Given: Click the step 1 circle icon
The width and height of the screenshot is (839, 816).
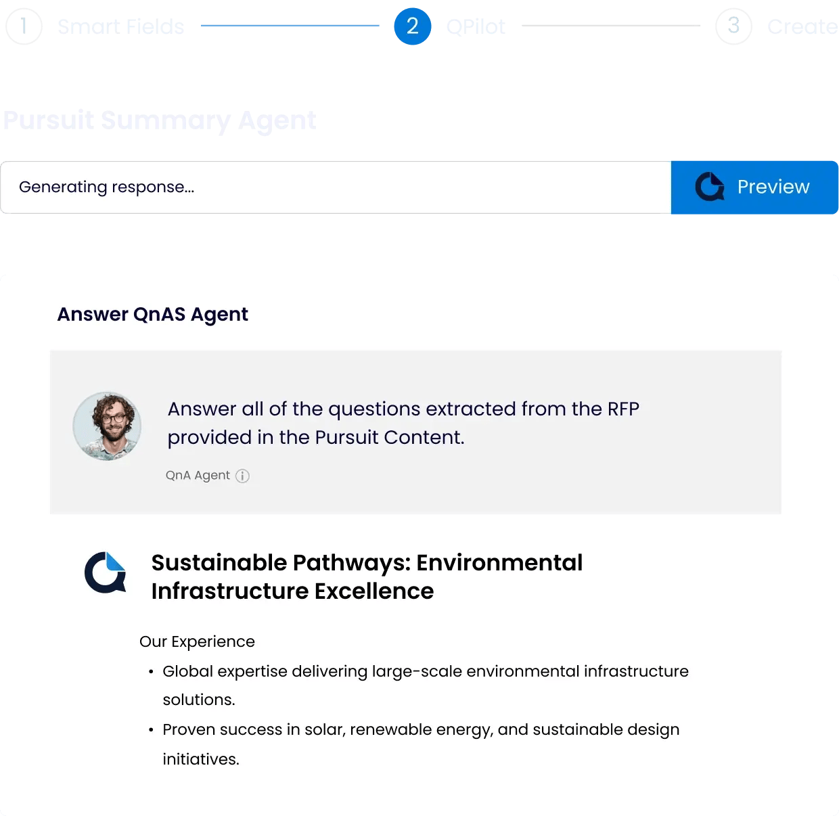Looking at the screenshot, I should pos(24,26).
